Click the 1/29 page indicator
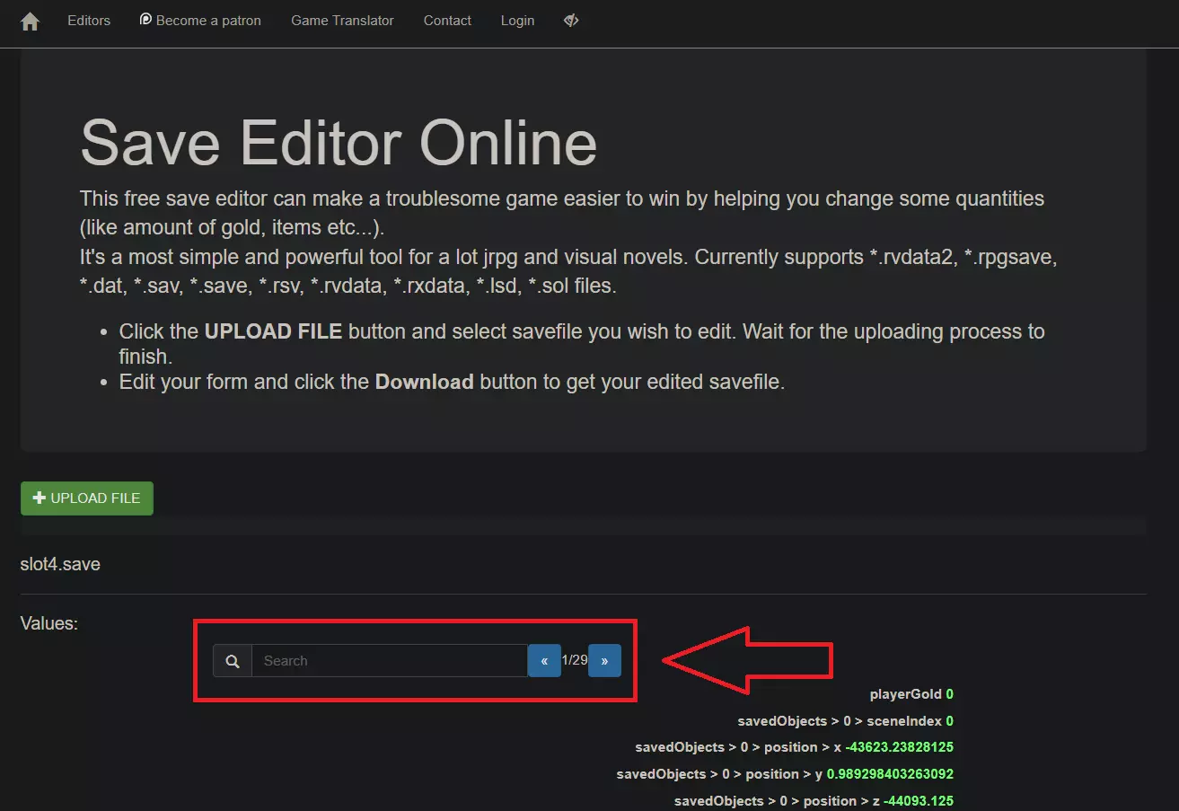The height and width of the screenshot is (811, 1179). pos(575,660)
